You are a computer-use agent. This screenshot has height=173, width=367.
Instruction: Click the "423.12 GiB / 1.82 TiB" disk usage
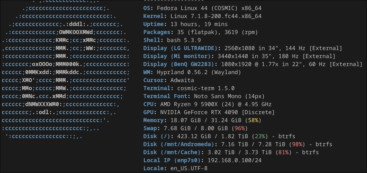[x=213, y=136]
